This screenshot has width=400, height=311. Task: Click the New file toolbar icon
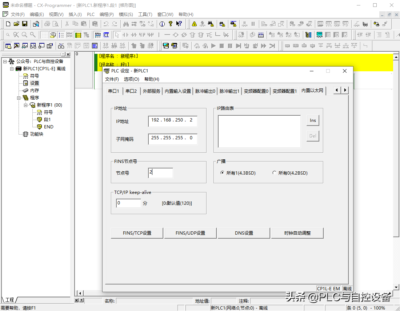[x=8, y=24]
